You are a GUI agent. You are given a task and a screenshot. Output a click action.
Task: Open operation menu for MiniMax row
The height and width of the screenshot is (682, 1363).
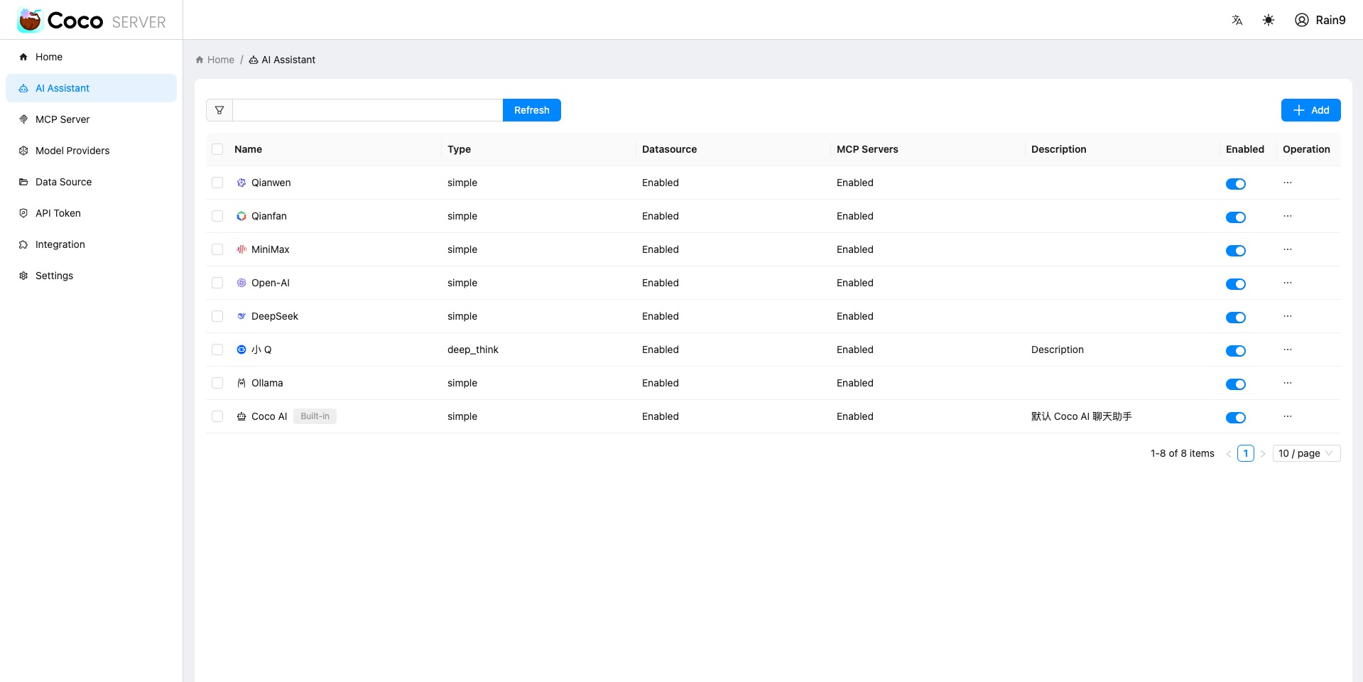[x=1288, y=249]
